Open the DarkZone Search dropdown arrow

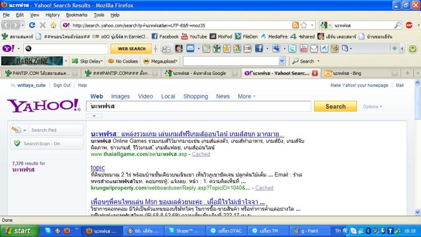pos(318,61)
